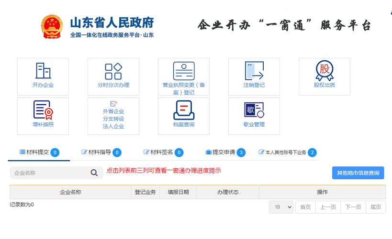Viewport: 392px width, 239px height.
Task: Click the 企业名称 search input field
Action: tap(56, 173)
